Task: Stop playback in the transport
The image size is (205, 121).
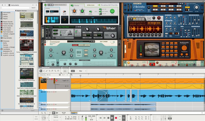Action: click(108, 118)
